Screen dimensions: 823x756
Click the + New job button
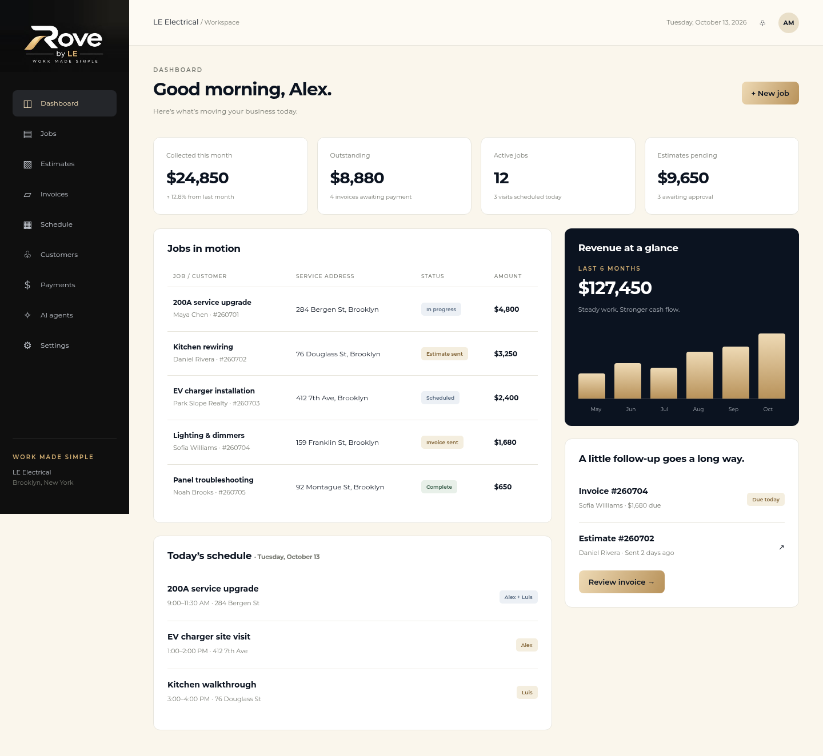(770, 93)
